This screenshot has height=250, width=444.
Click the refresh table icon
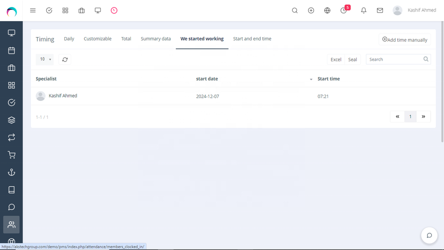(65, 59)
